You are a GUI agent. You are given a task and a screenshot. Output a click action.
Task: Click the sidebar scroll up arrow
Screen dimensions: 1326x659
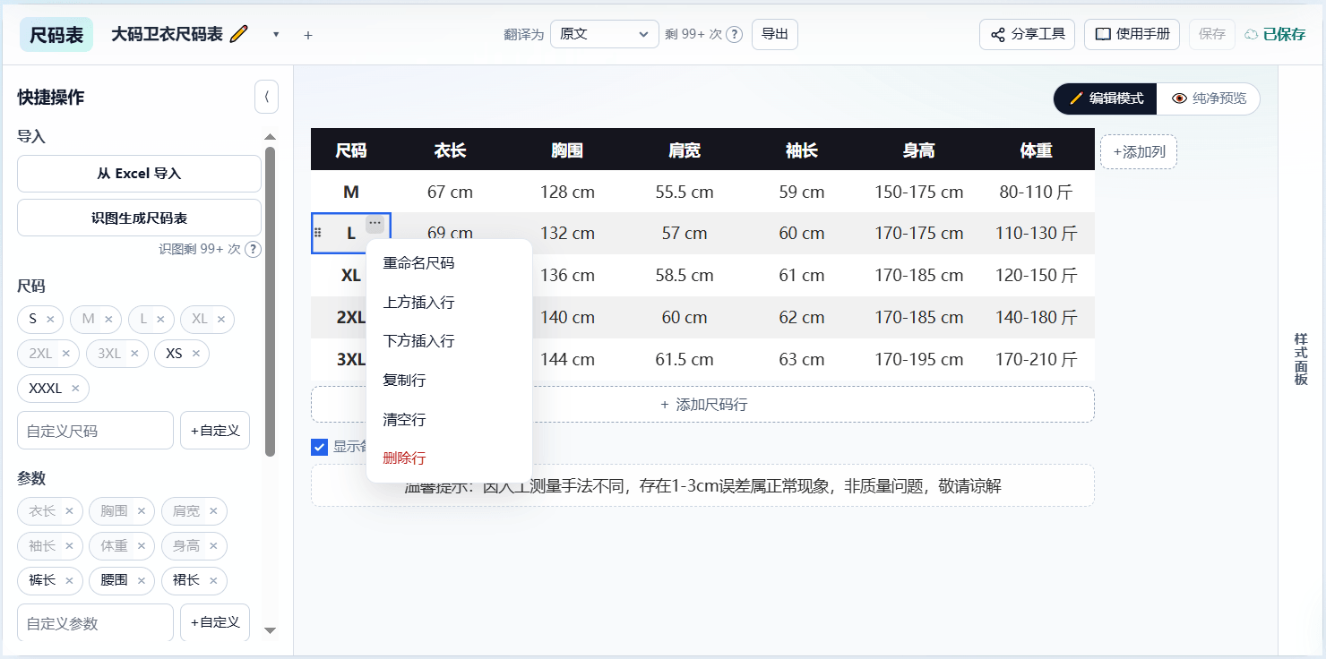coord(270,137)
